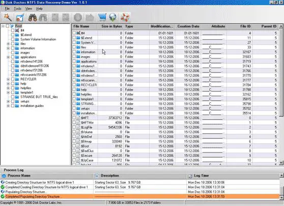Open the Tools menu
Viewport: 284px width, 206px height.
pos(18,9)
